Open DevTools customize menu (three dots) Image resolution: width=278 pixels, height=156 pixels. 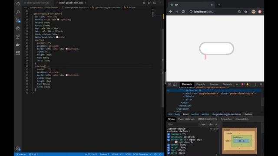tap(255, 84)
